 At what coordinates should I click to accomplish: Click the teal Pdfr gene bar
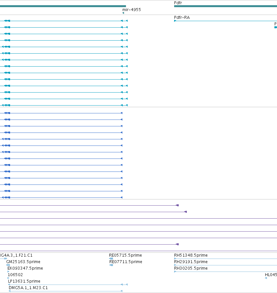pyautogui.click(x=226, y=6)
